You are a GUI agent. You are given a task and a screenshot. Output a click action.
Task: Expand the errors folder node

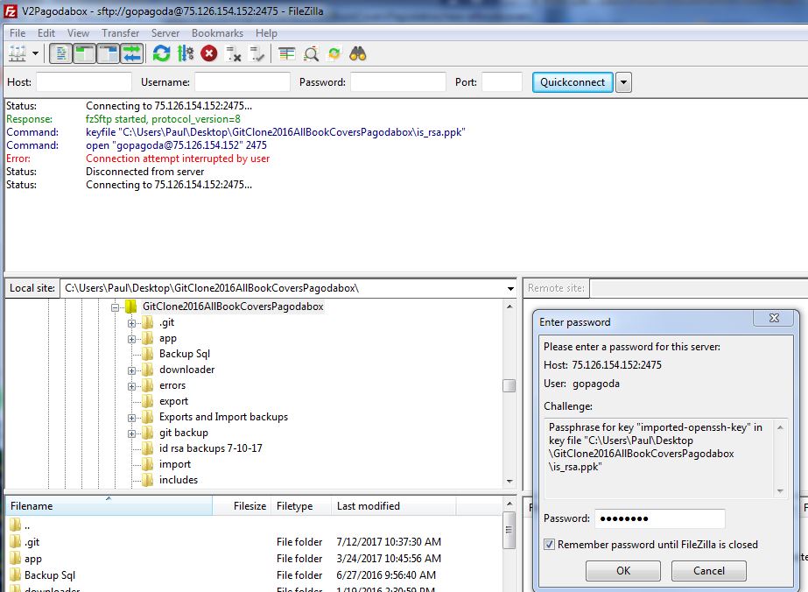coord(131,386)
